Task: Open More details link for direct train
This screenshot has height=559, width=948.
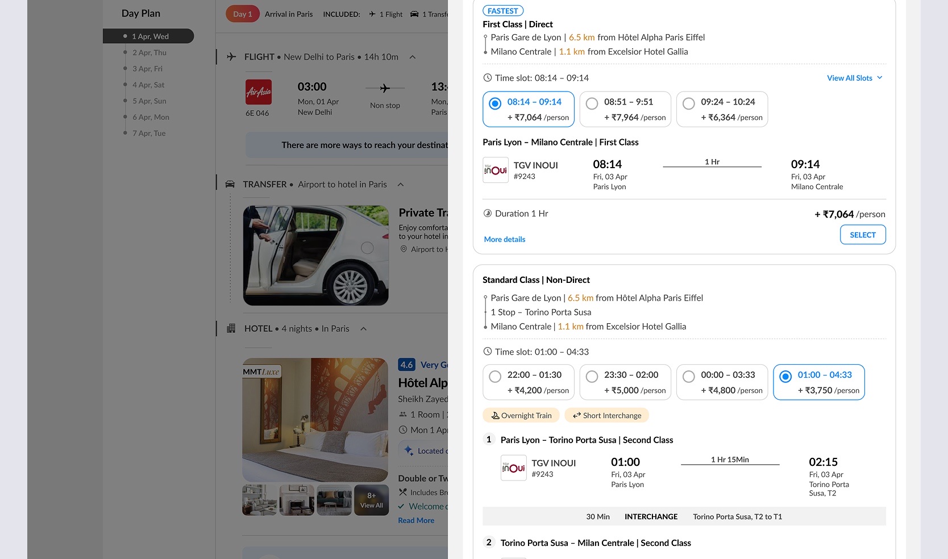Action: pyautogui.click(x=505, y=239)
